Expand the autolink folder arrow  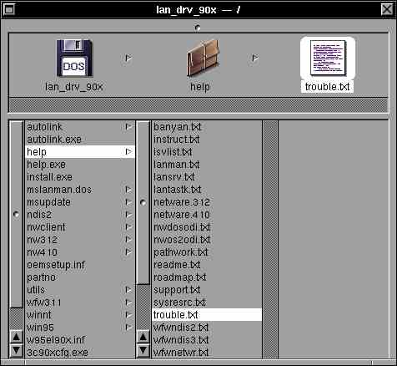click(x=128, y=127)
